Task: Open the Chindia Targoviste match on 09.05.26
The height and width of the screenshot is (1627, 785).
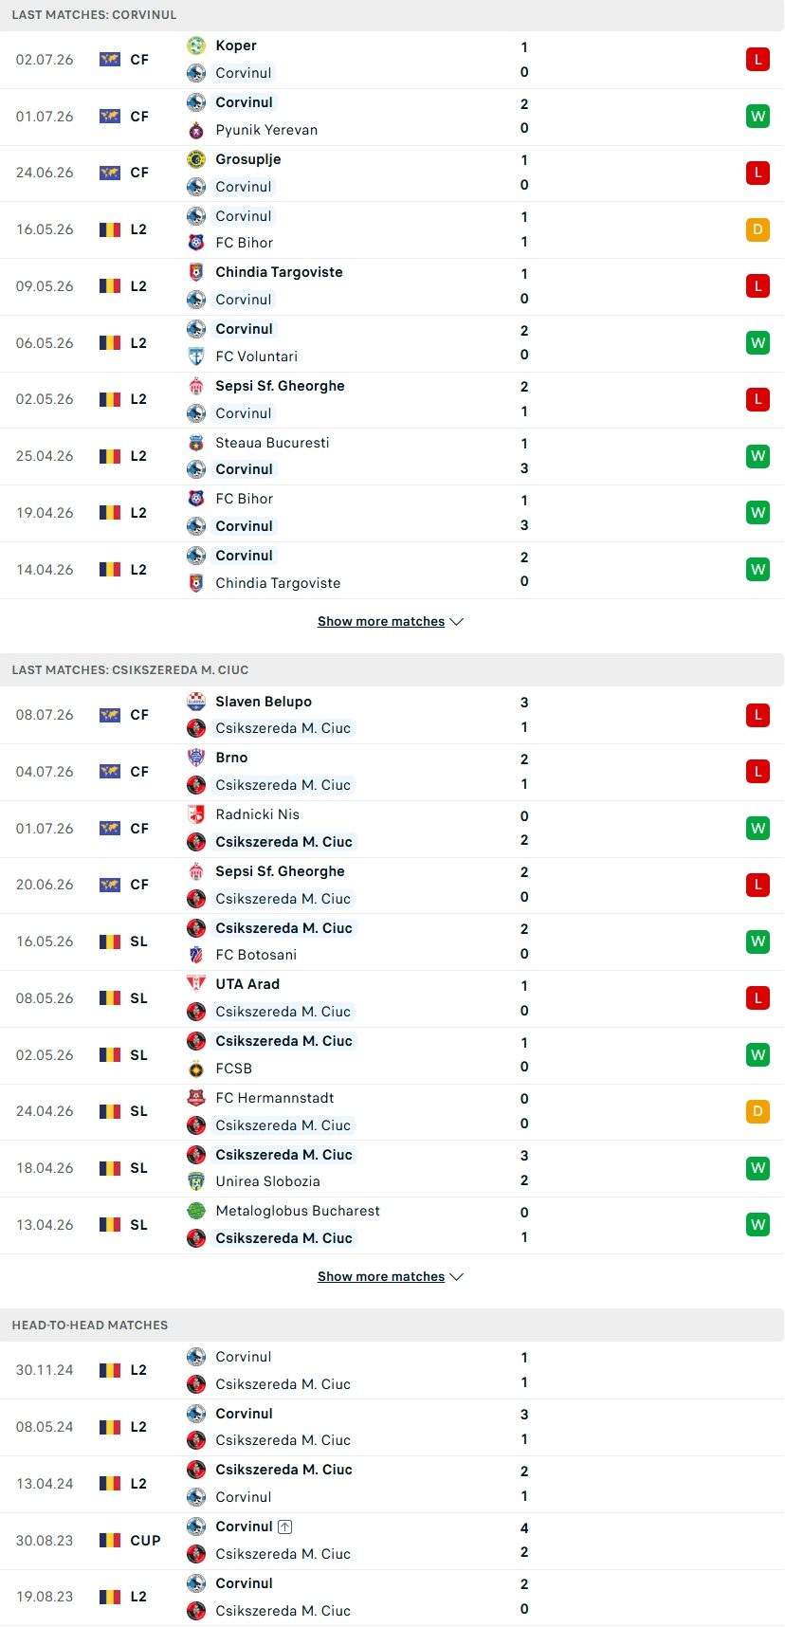Action: click(x=392, y=286)
